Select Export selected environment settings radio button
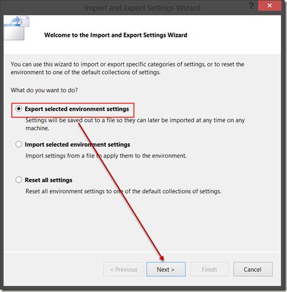 pos(19,109)
